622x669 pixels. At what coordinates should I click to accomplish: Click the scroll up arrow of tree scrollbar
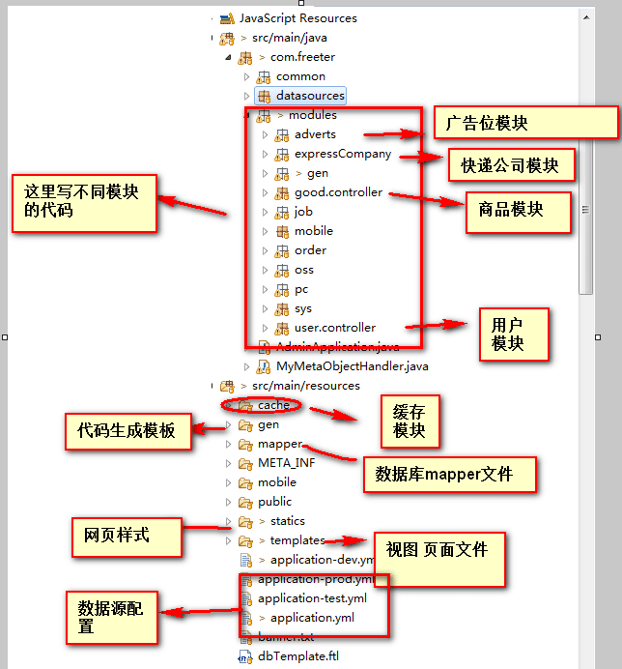click(x=586, y=17)
